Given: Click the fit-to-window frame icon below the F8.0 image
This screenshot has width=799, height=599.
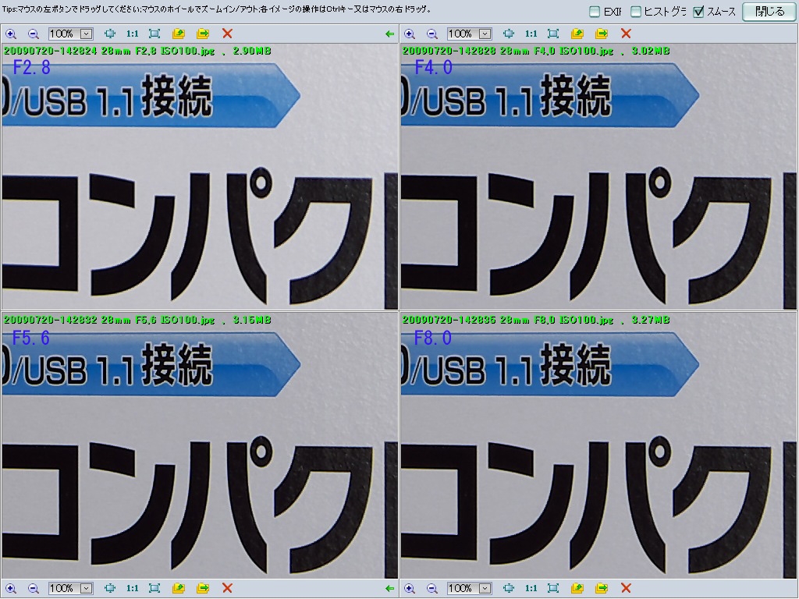Looking at the screenshot, I should (553, 588).
